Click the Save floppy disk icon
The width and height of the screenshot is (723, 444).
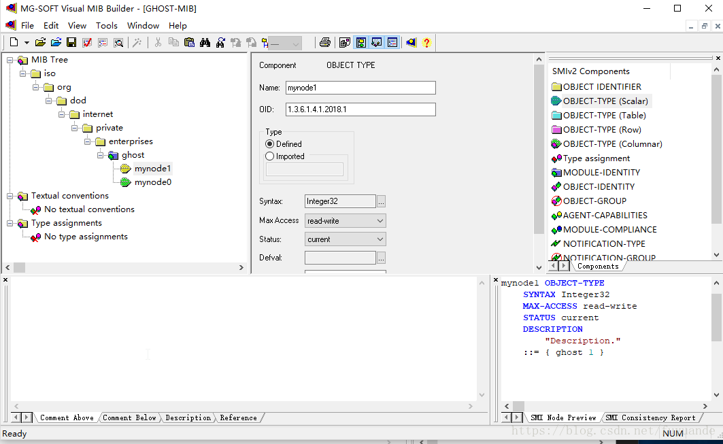click(71, 42)
